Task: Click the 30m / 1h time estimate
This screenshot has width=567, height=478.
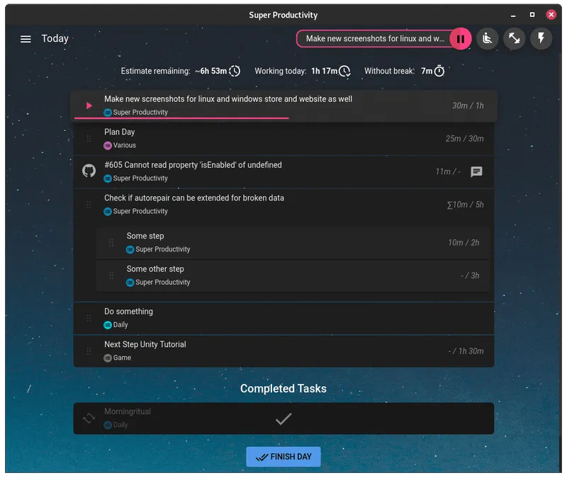Action: coord(468,106)
